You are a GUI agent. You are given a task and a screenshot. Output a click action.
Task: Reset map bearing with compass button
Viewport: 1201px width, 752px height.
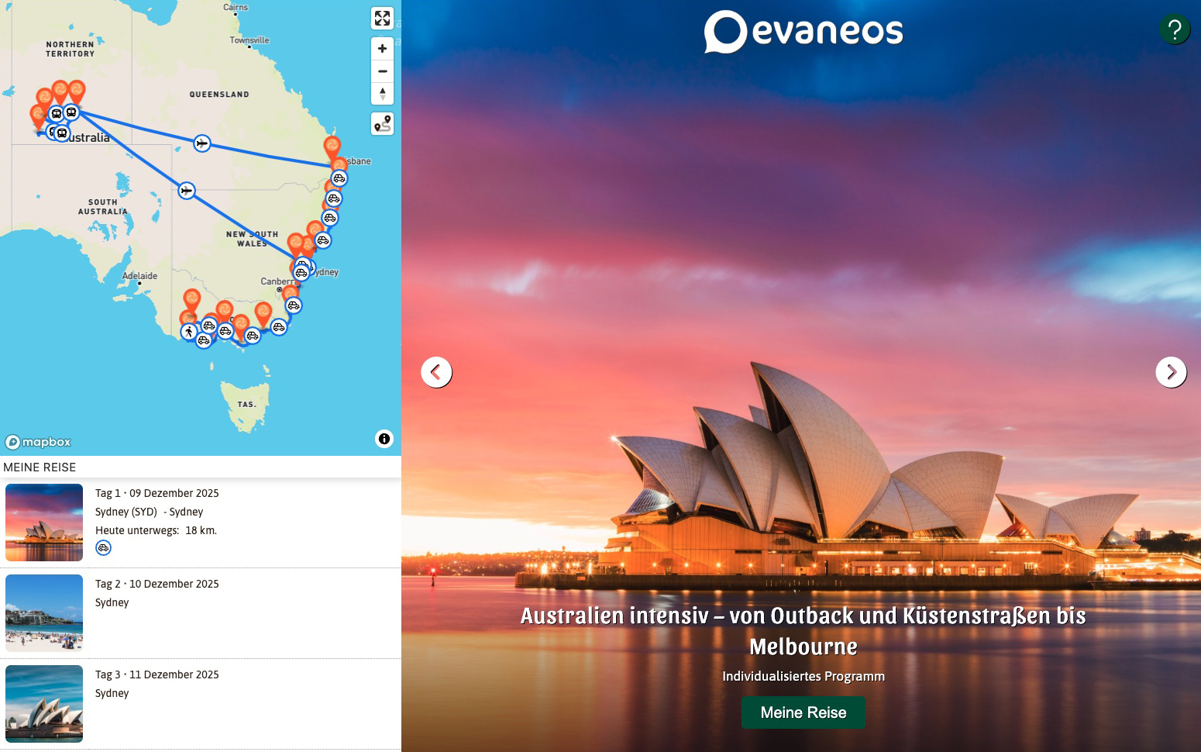[x=382, y=94]
